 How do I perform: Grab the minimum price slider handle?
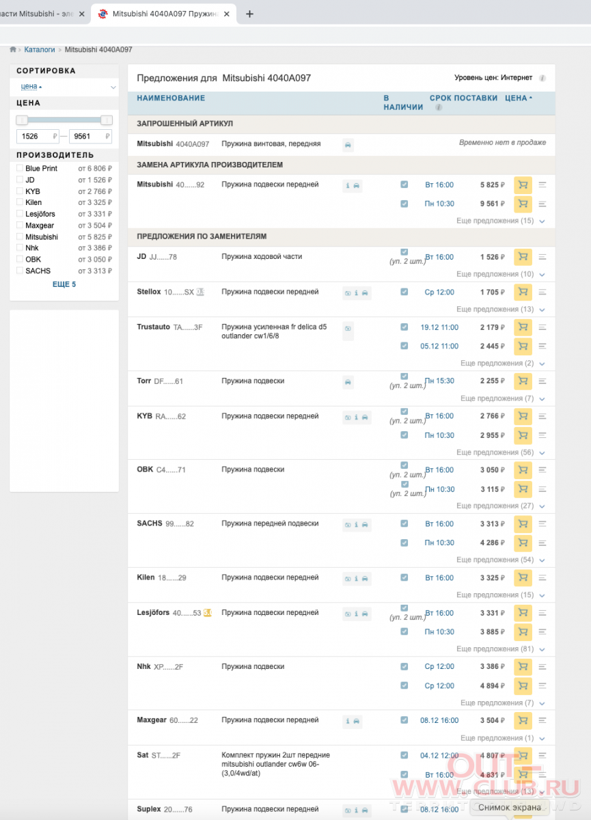[x=22, y=120]
